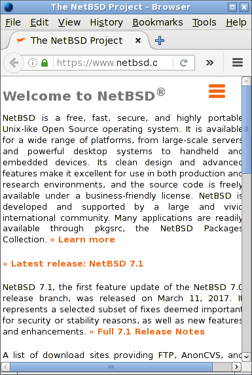Close the browser window
252x375 pixels.
click(244, 7)
